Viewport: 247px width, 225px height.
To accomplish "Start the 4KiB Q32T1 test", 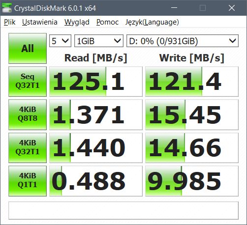I will (x=28, y=148).
